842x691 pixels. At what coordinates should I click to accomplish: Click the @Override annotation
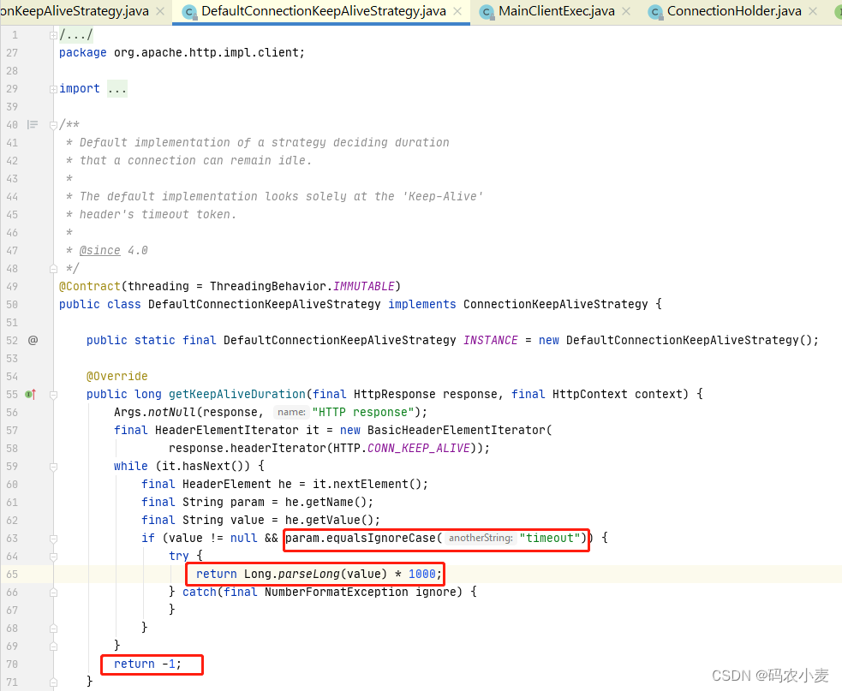(x=117, y=377)
